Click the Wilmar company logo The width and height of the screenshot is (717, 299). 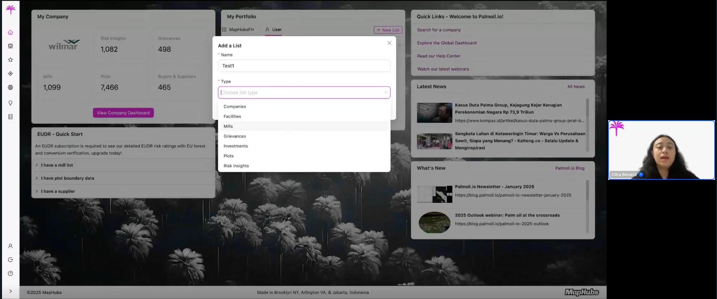pyautogui.click(x=64, y=44)
